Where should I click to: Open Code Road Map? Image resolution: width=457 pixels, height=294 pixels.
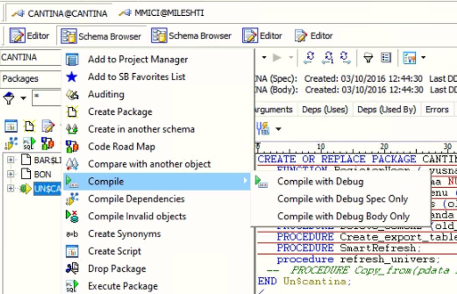[x=121, y=147]
